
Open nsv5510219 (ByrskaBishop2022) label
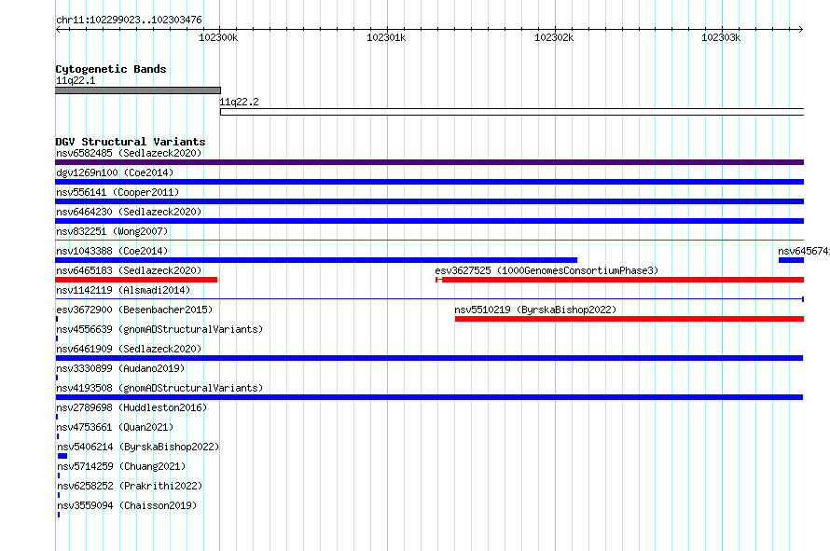click(x=535, y=310)
